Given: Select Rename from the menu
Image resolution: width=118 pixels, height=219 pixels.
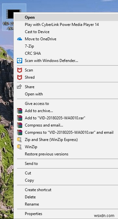Looking at the screenshot, I should [x=66, y=204].
